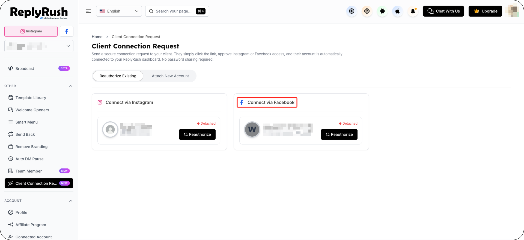The image size is (524, 240).
Task: Open the account selector dropdown in sidebar
Action: (39, 46)
